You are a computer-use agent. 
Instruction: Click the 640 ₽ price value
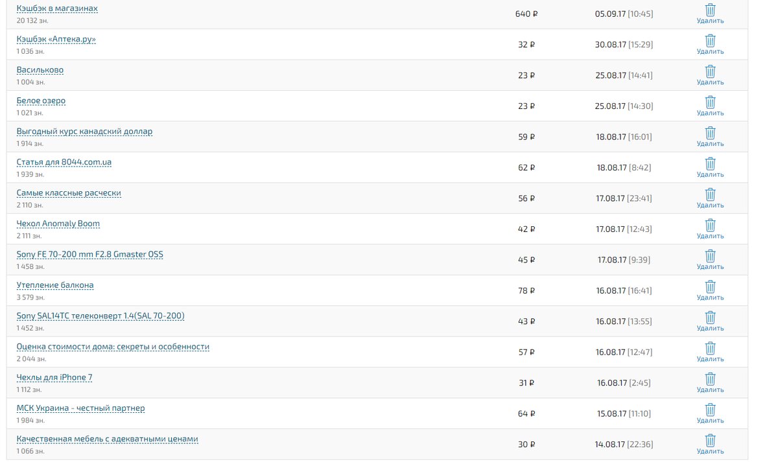526,14
